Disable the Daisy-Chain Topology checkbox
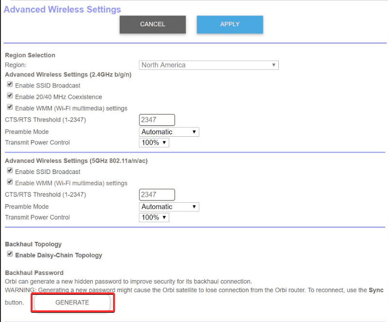 (x=10, y=254)
